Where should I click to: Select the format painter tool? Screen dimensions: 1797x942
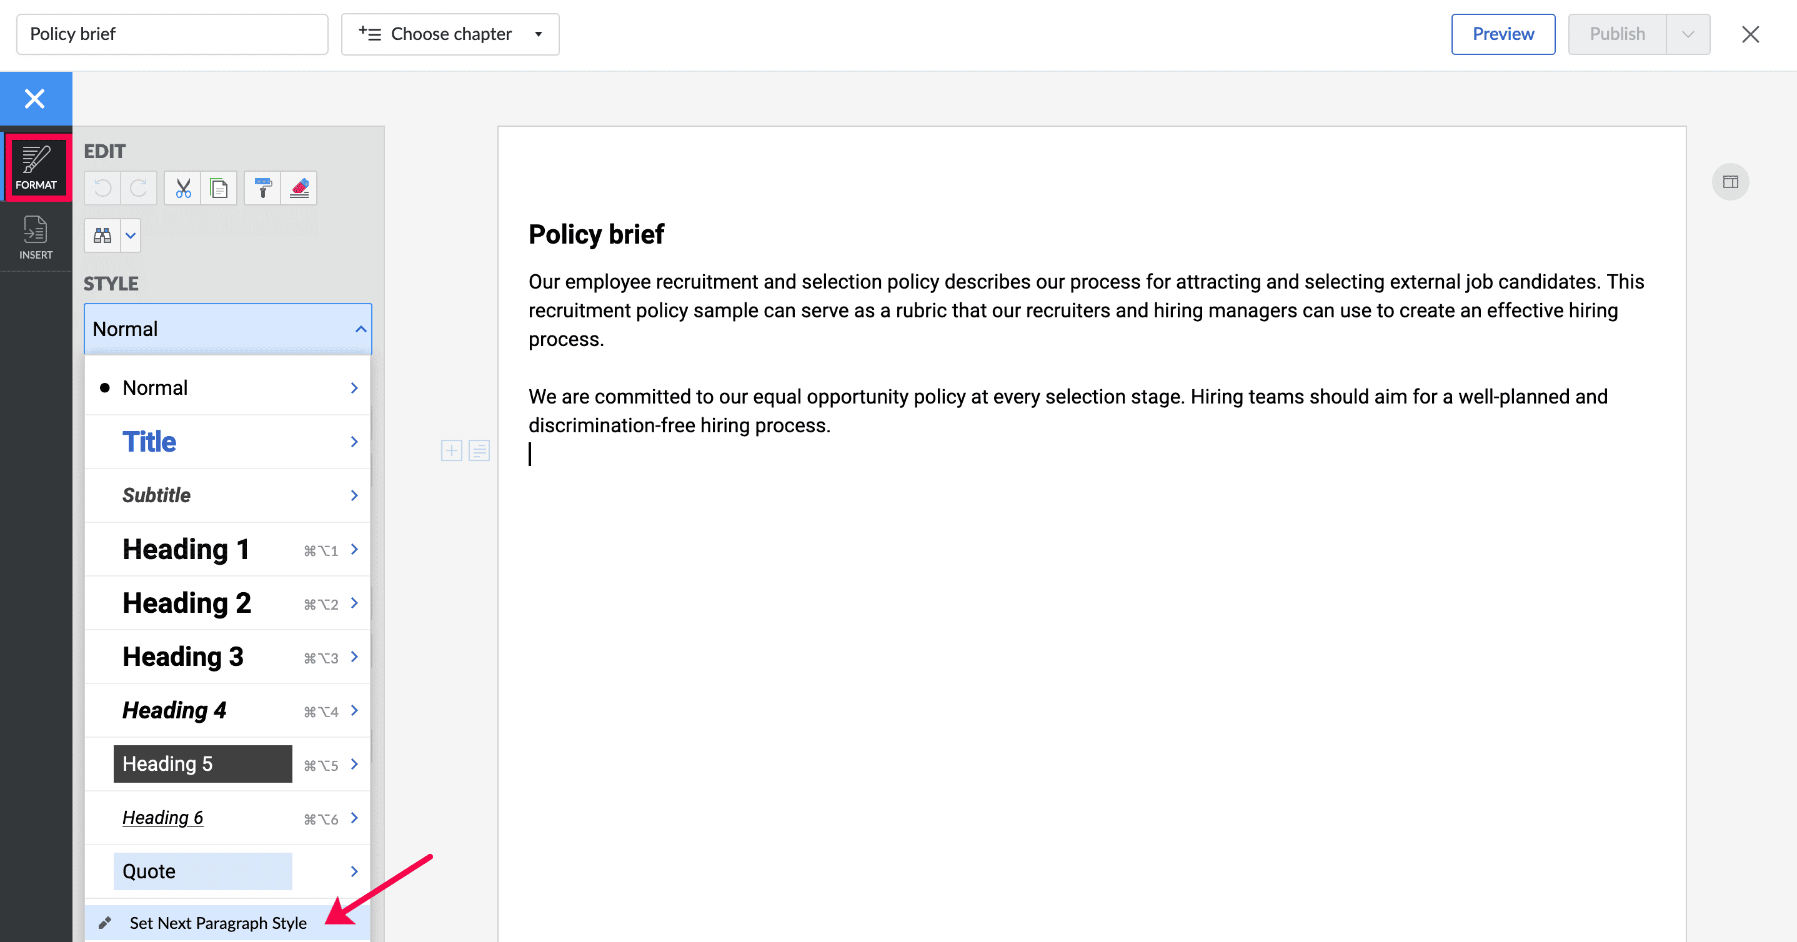click(263, 188)
